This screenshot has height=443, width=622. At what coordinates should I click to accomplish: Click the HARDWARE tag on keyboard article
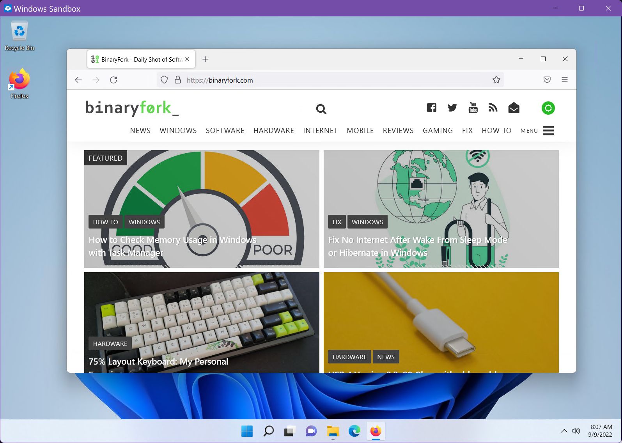point(110,344)
